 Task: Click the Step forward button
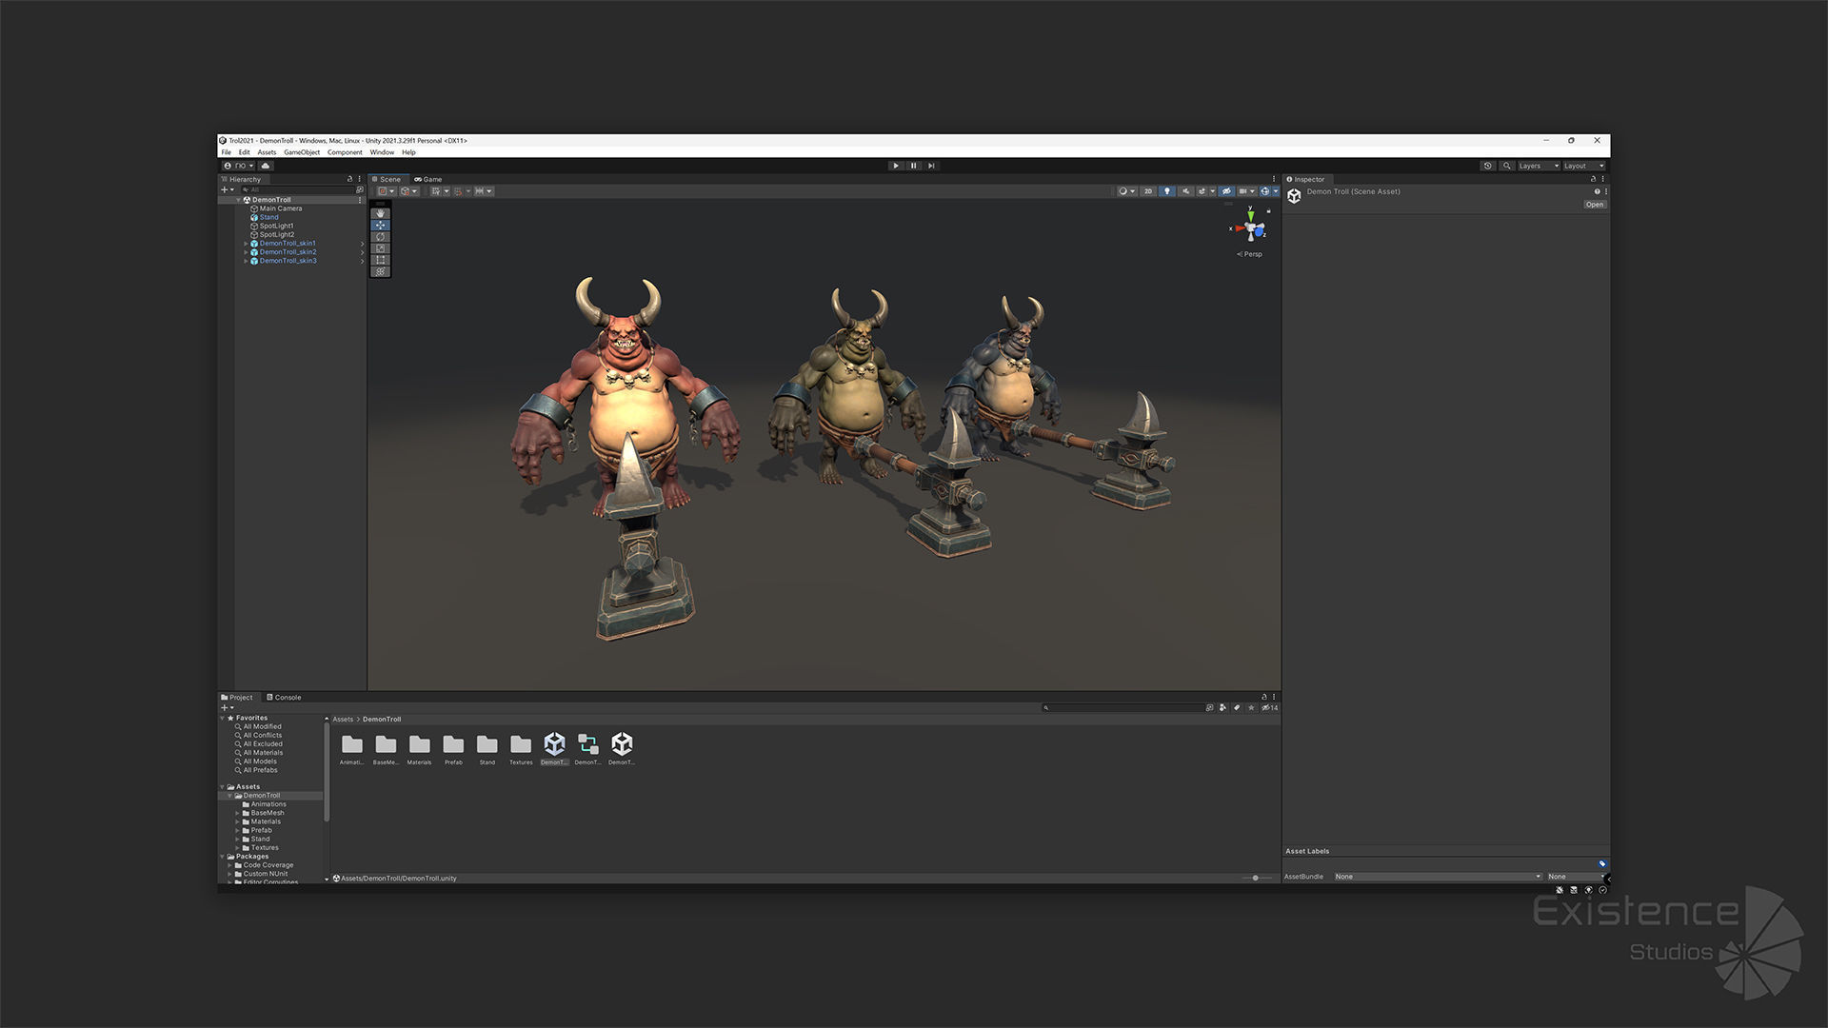[x=931, y=166]
